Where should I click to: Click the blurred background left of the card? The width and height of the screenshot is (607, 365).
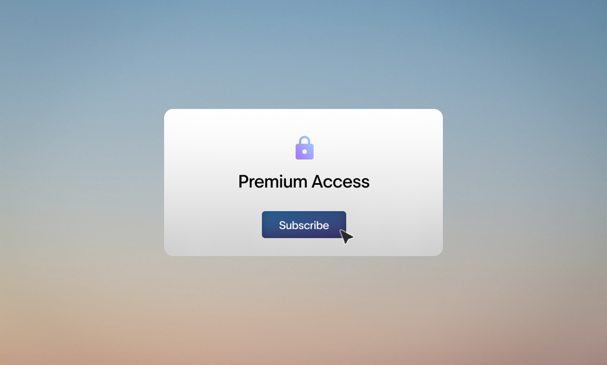(82, 182)
